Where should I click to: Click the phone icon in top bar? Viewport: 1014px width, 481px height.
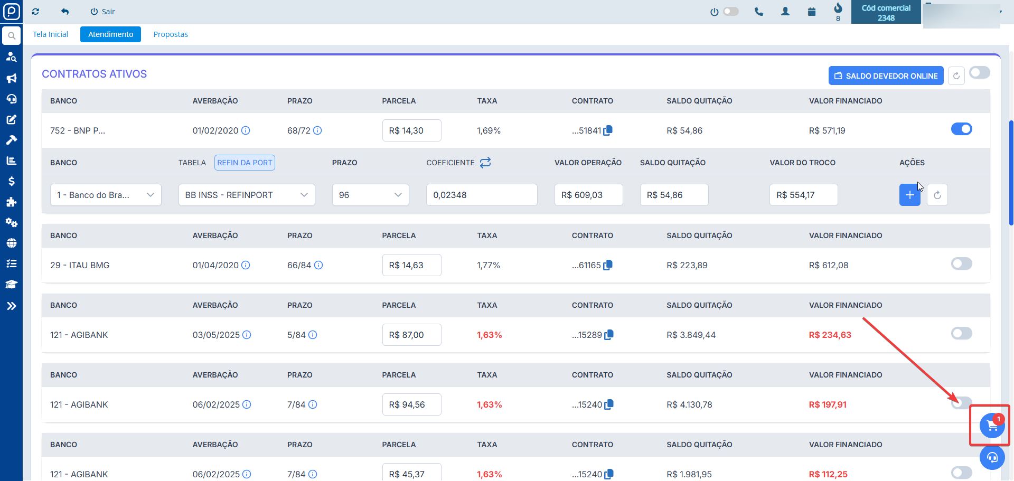759,12
